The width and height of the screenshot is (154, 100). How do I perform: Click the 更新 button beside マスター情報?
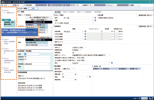click(33, 8)
